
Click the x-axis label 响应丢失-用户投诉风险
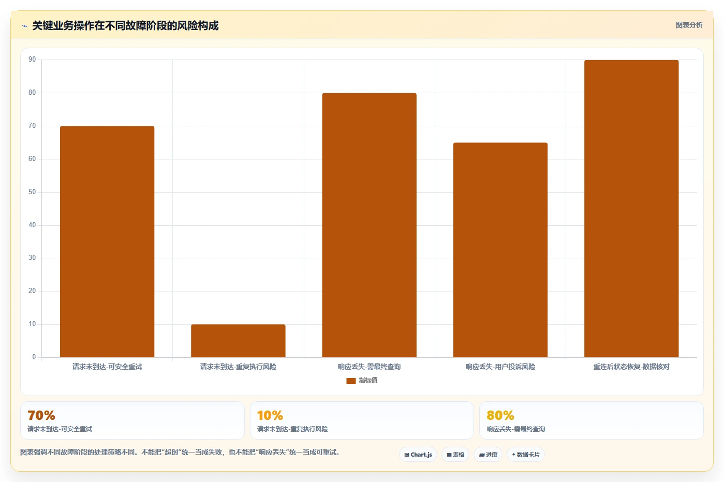(x=500, y=367)
